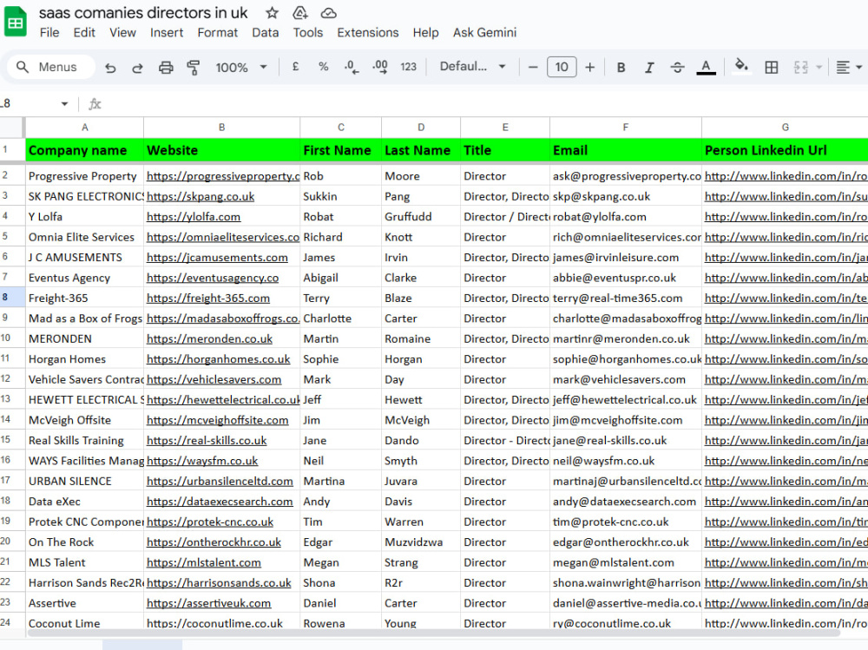
Task: Open the Tools menu
Action: click(308, 33)
